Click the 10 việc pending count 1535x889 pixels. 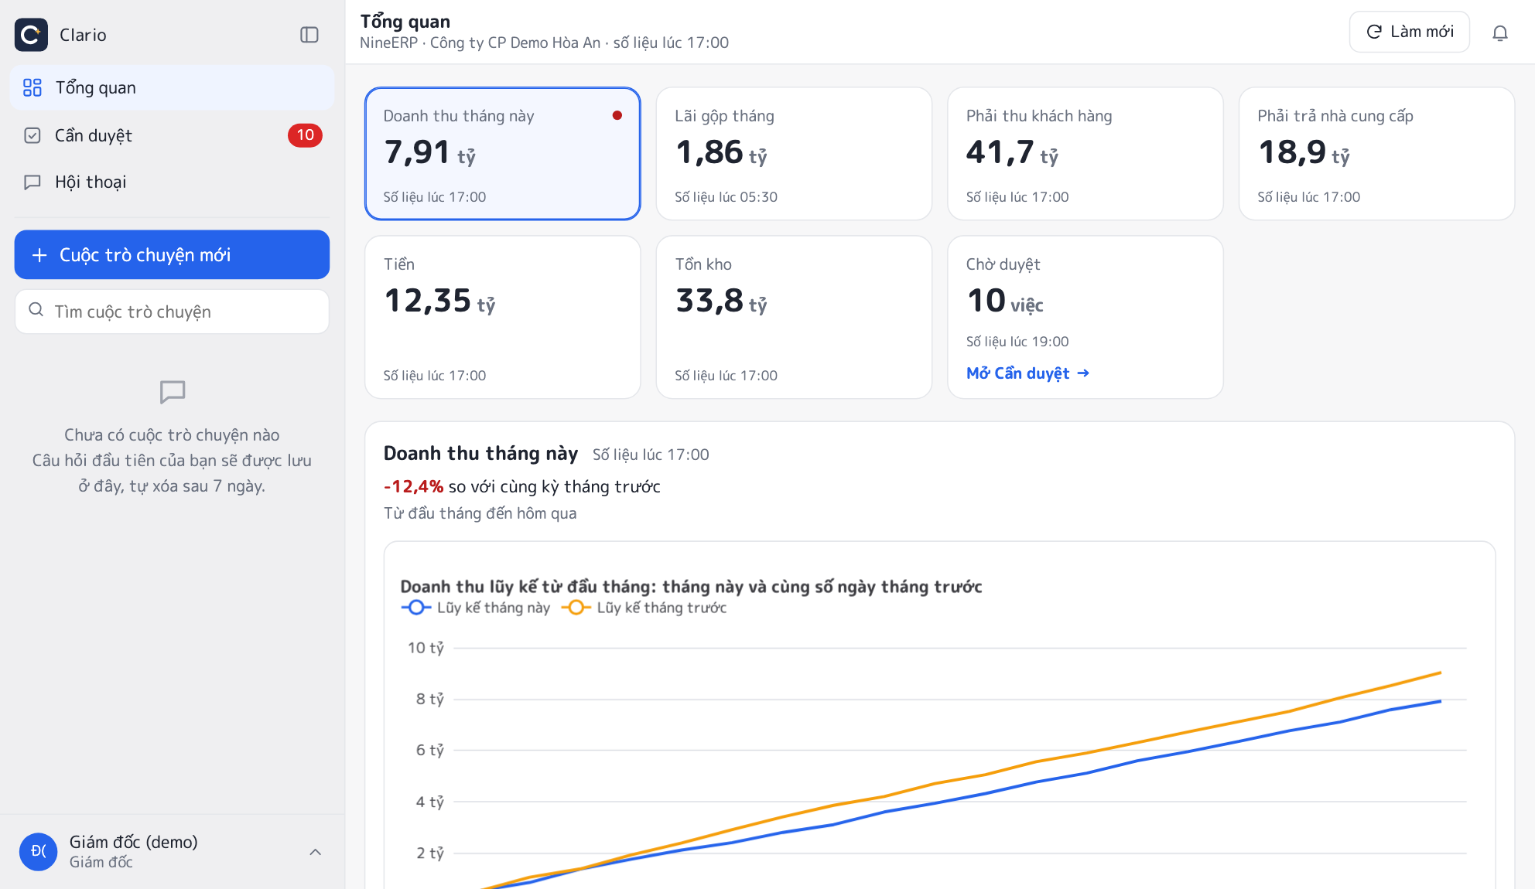coord(1005,301)
